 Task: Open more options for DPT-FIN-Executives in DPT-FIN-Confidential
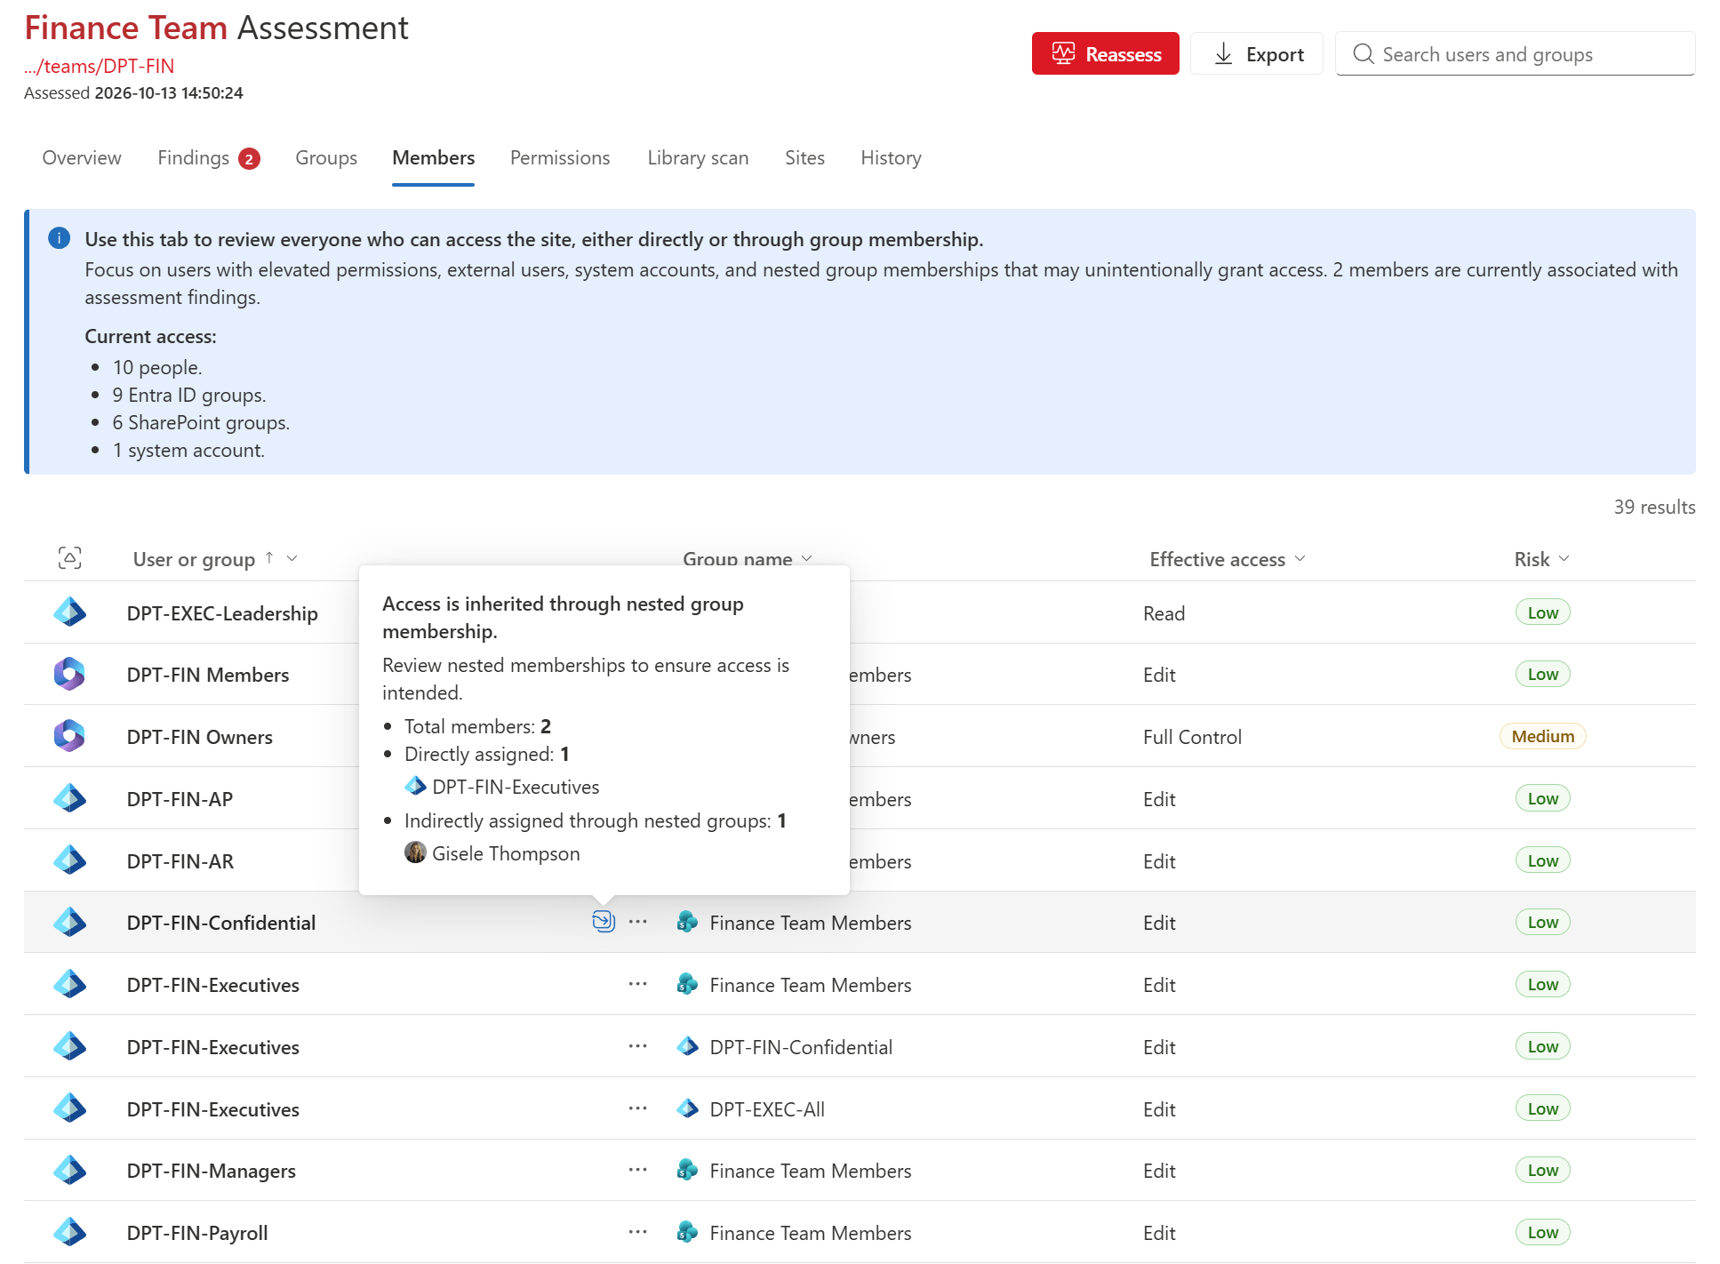(637, 1046)
